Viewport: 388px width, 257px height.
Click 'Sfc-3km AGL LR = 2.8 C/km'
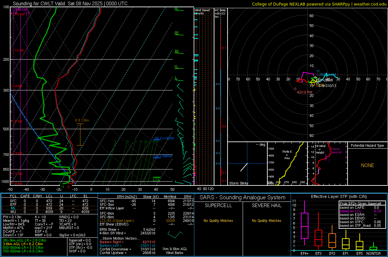pyautogui.click(x=25, y=240)
